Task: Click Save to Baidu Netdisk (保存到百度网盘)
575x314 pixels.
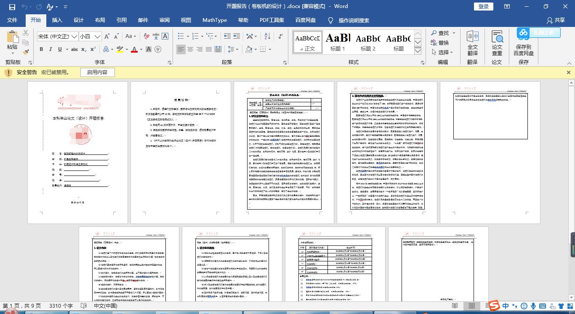Action: (524, 43)
